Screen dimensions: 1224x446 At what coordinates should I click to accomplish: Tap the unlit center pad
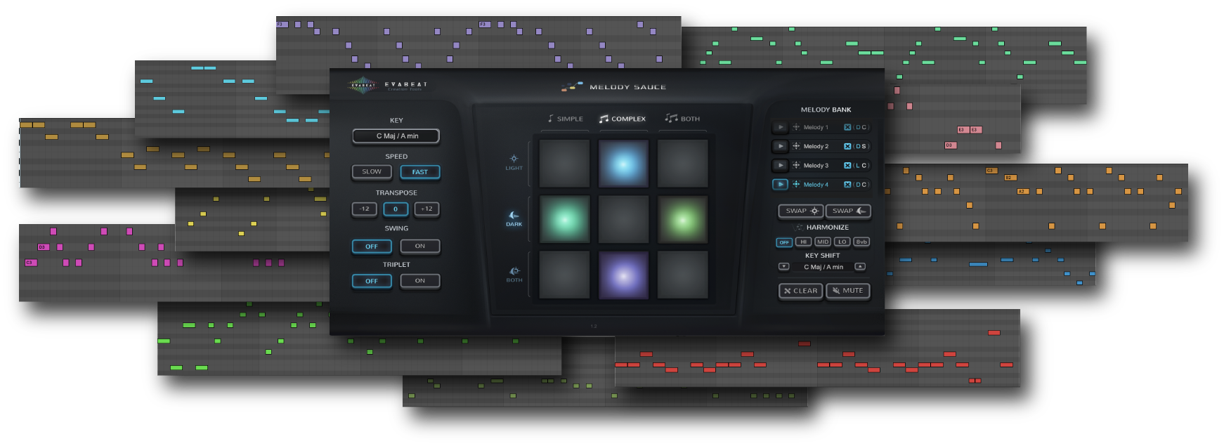[623, 220]
